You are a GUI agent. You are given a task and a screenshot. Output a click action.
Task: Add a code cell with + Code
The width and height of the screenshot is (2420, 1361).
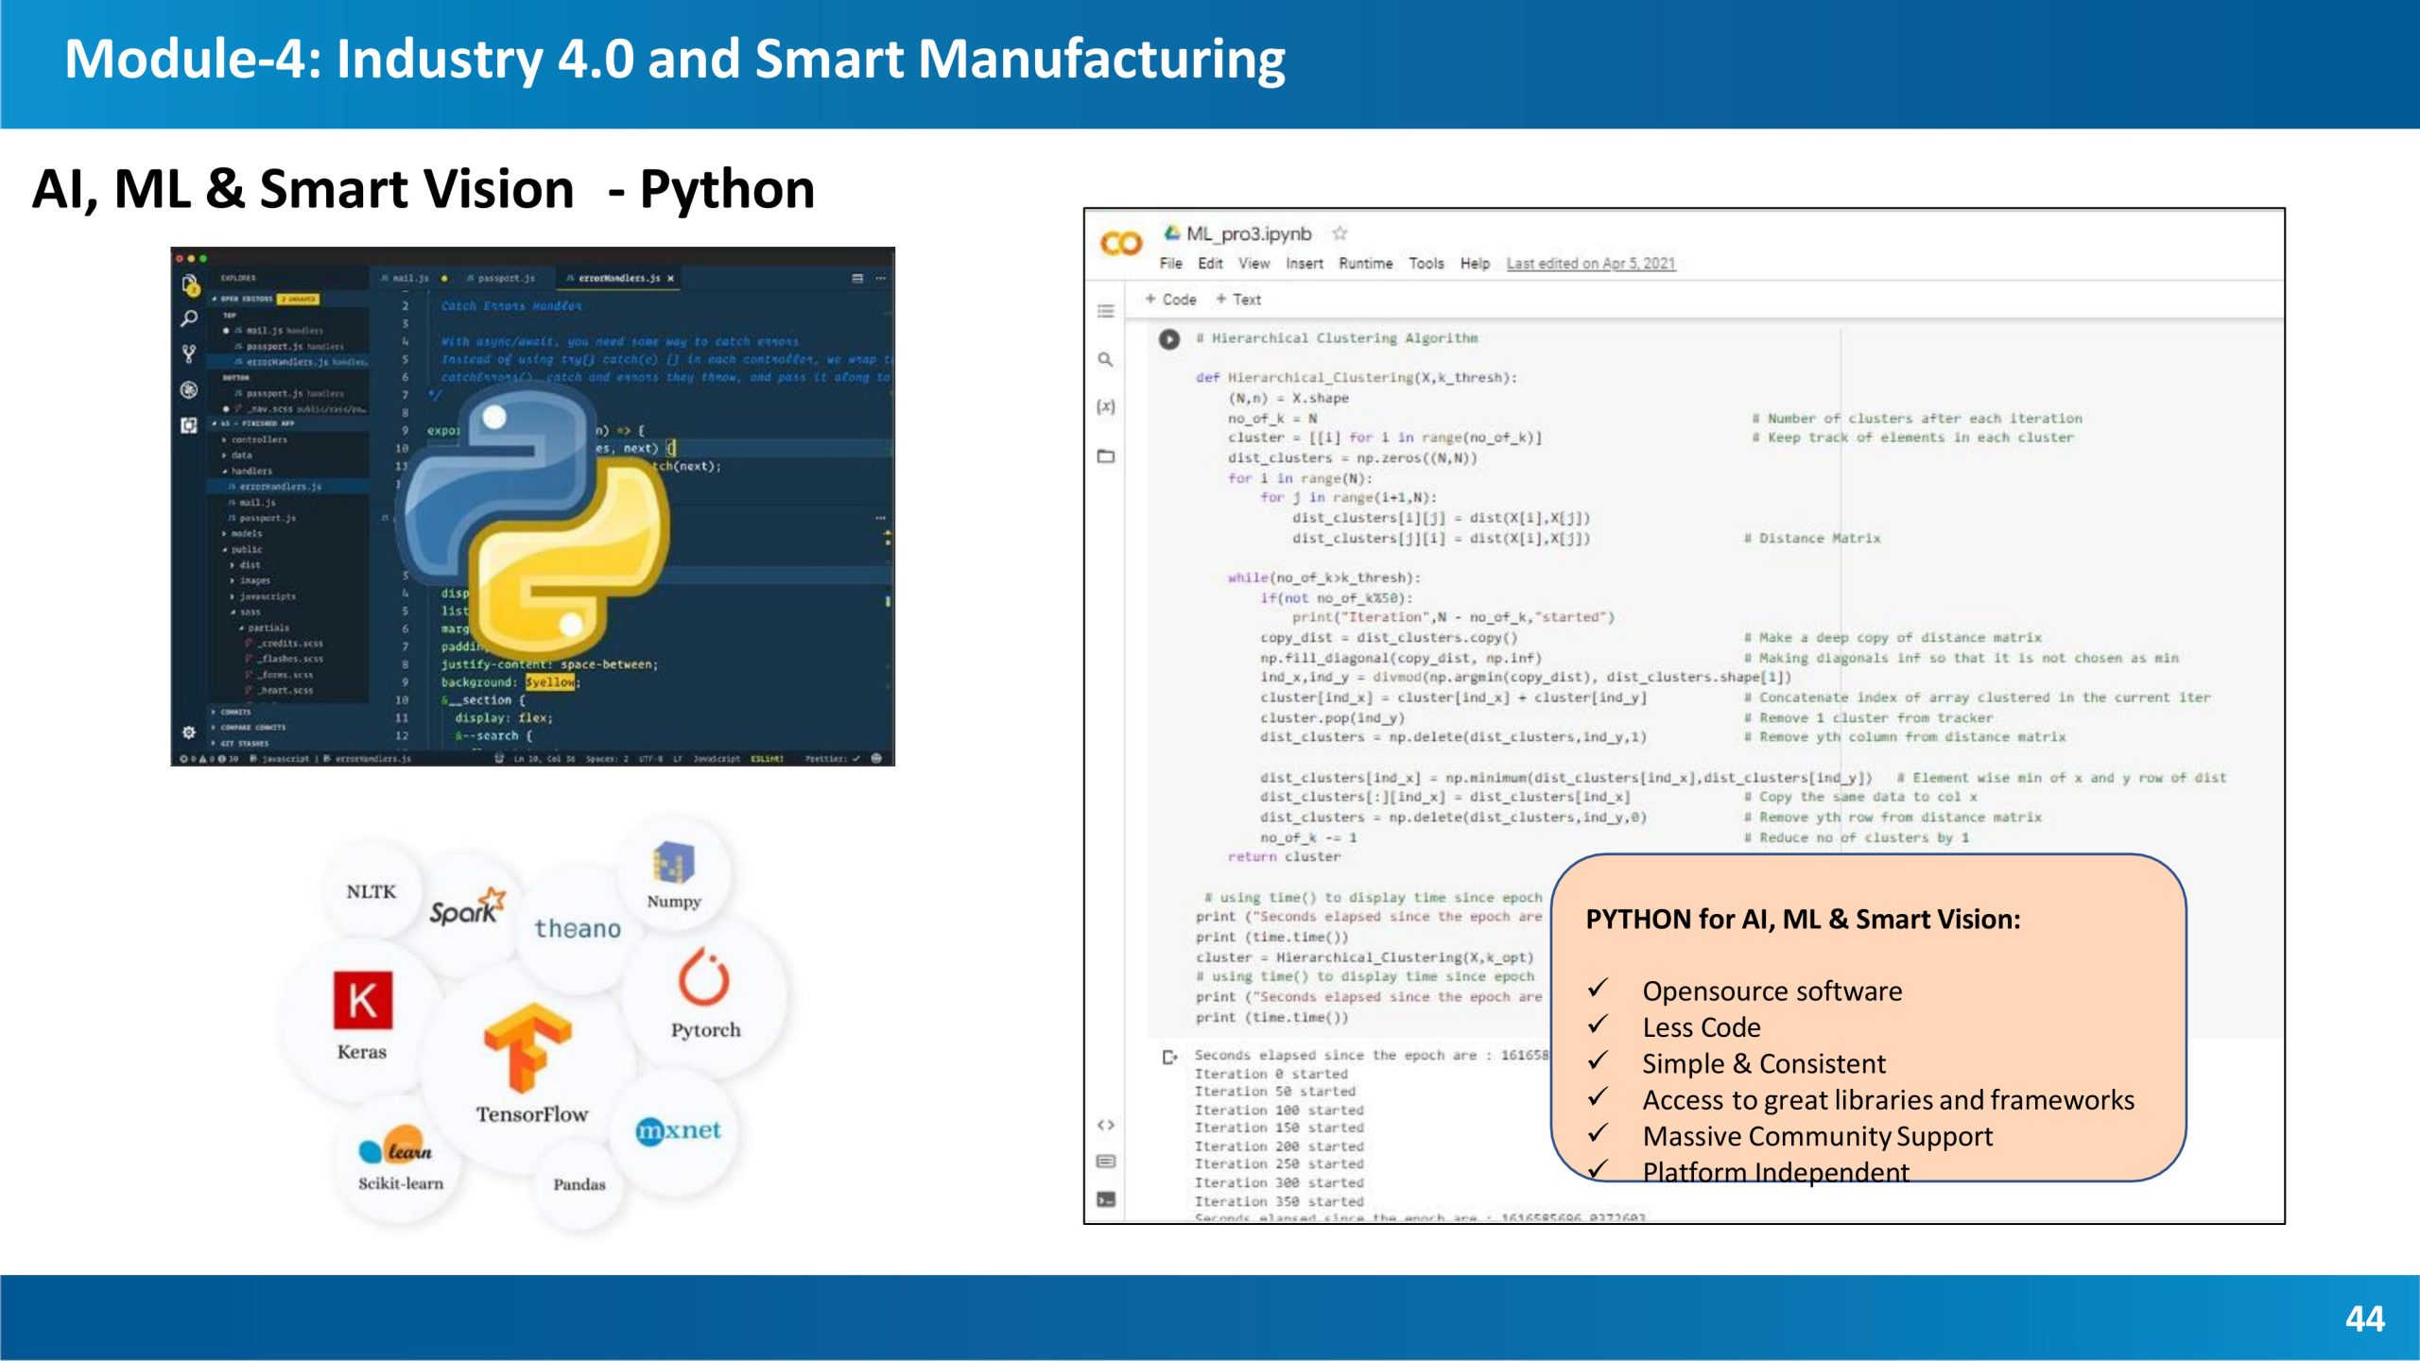point(1170,300)
